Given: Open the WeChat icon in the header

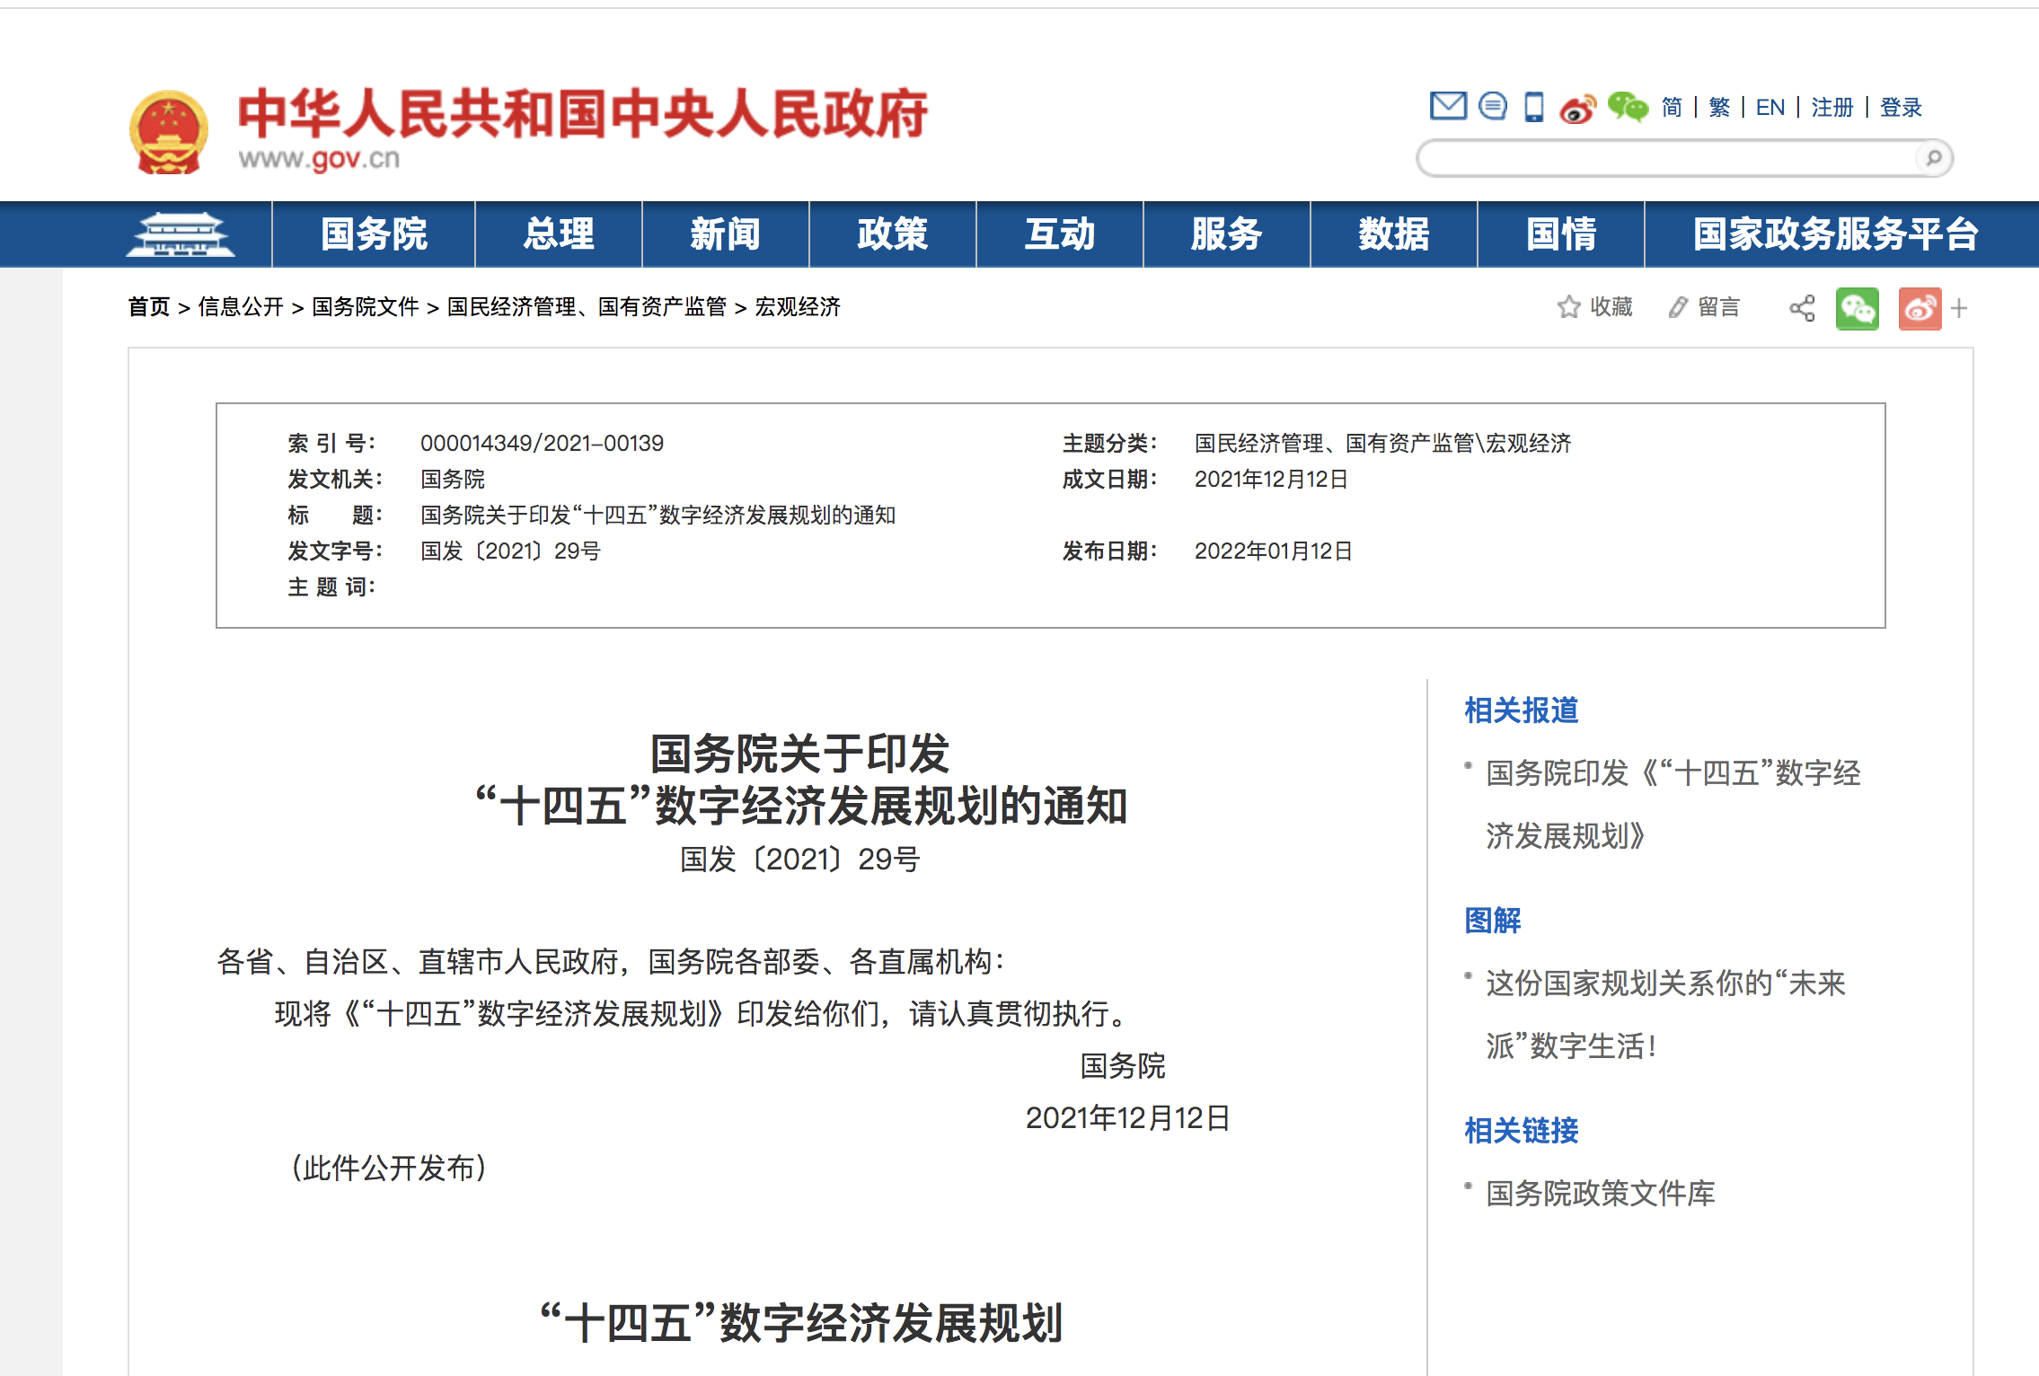Looking at the screenshot, I should click(1626, 106).
